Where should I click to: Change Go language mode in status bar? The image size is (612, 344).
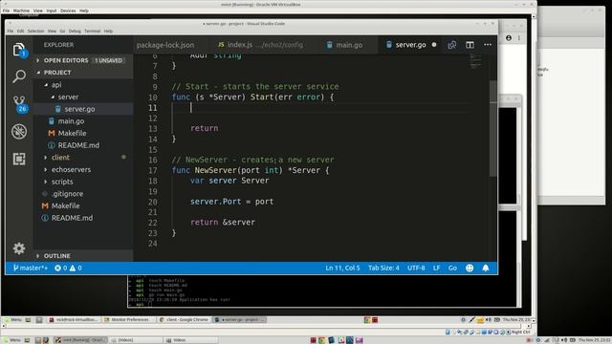coord(452,268)
